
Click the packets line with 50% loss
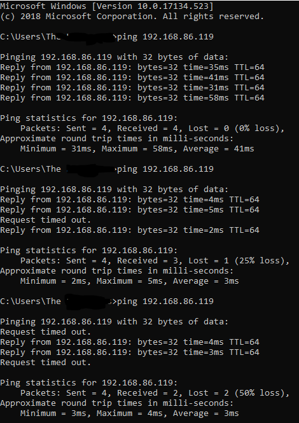pyautogui.click(x=155, y=393)
